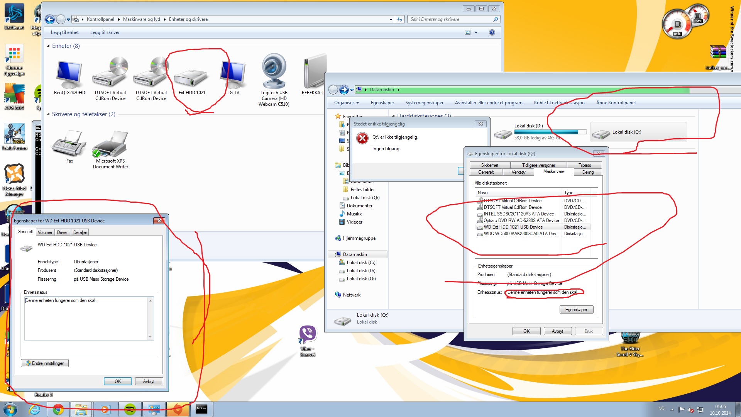The image size is (741, 417).
Task: Select WD Ext HDD 1021 USB Device row
Action: [533, 227]
